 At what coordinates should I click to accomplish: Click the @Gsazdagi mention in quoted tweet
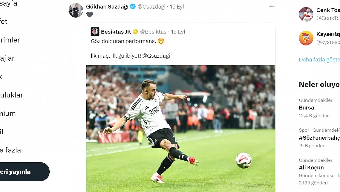tap(156, 56)
